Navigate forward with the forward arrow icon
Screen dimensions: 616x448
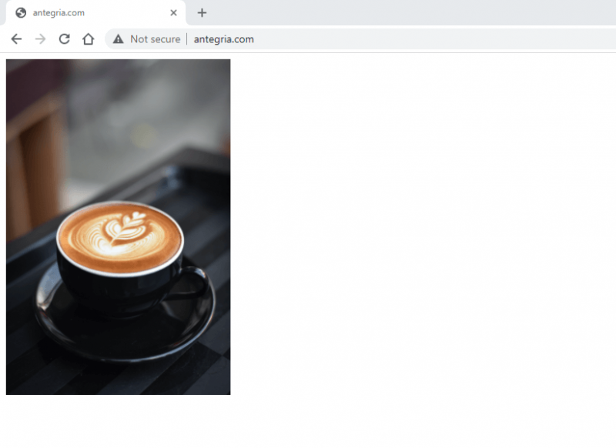click(x=40, y=38)
